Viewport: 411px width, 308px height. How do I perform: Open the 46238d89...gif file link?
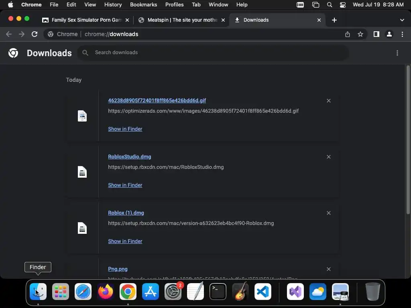pyautogui.click(x=157, y=101)
